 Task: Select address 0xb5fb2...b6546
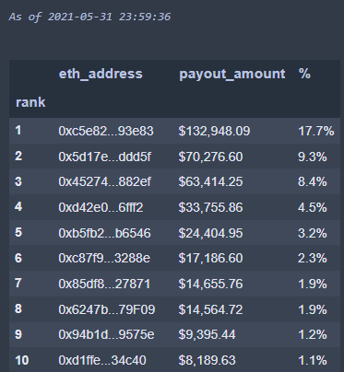[x=104, y=233]
